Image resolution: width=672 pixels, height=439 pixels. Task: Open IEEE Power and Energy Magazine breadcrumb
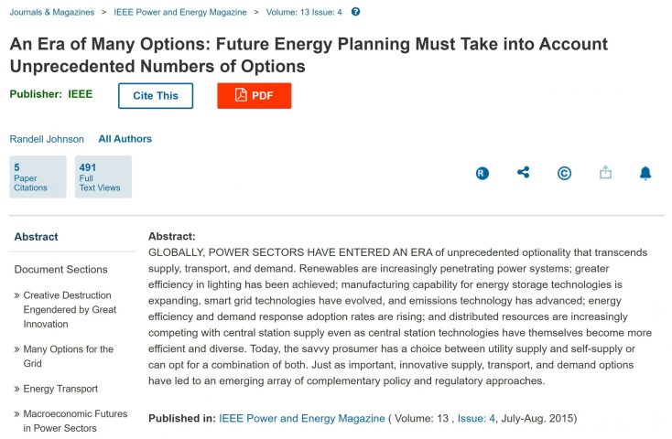[180, 12]
